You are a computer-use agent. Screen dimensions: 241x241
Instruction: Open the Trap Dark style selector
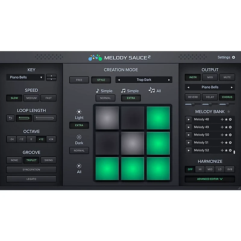pos(144,80)
